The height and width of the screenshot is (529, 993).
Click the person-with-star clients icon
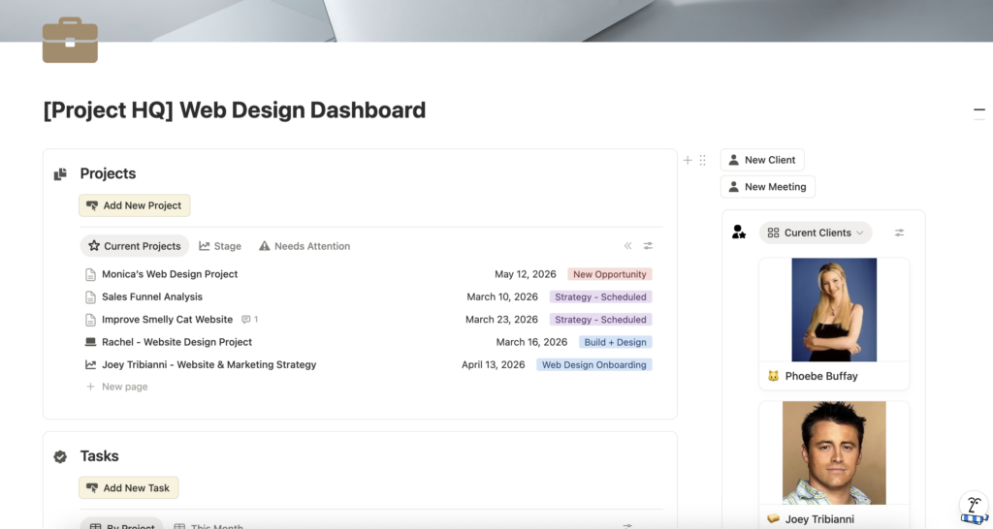[738, 233]
